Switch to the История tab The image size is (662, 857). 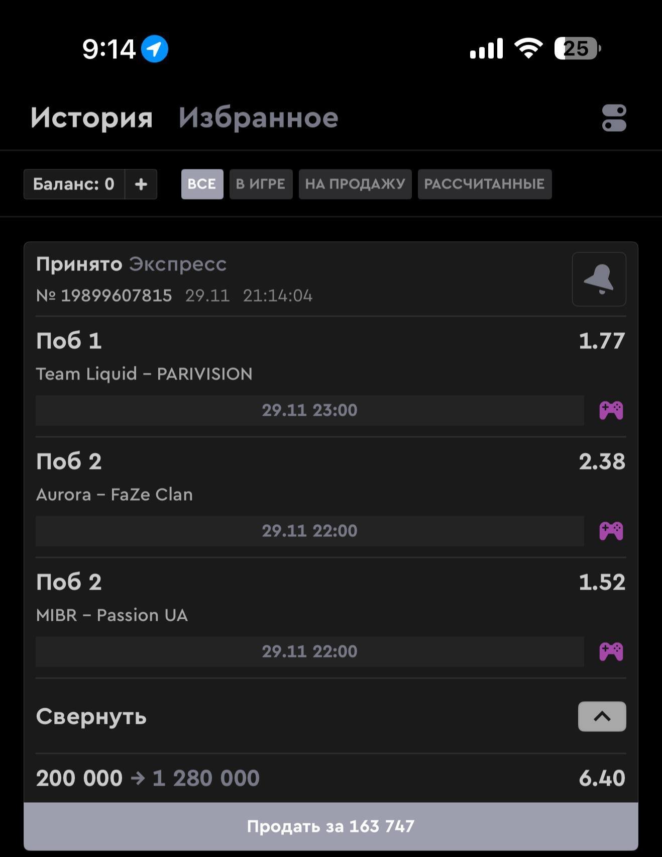91,118
